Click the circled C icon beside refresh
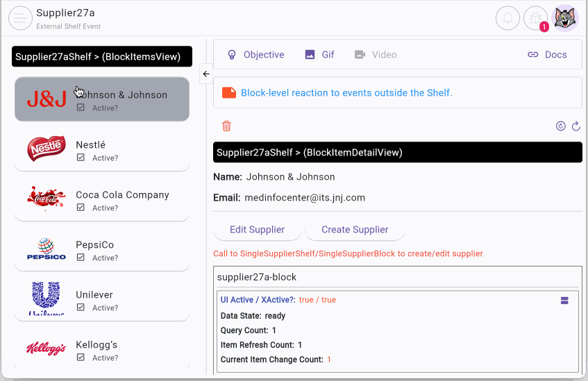The width and height of the screenshot is (588, 381). pyautogui.click(x=561, y=126)
